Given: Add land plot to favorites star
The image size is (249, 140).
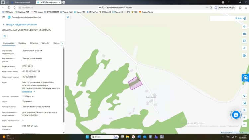Looking at the screenshot, I should tap(5, 36).
